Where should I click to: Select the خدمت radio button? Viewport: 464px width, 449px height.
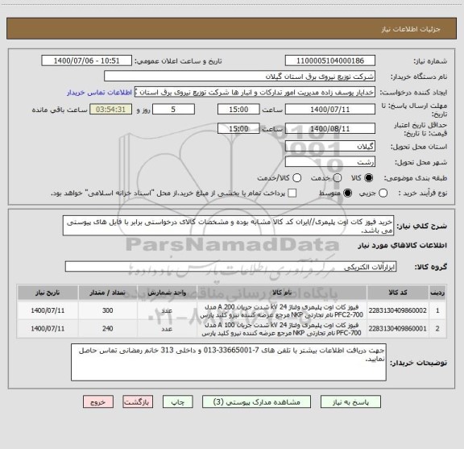[337, 177]
